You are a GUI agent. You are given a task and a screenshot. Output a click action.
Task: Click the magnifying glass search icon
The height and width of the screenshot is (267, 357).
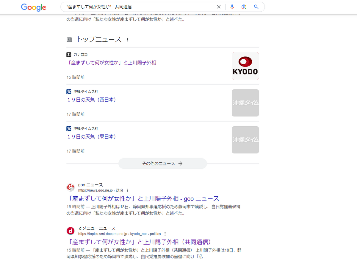pos(256,7)
